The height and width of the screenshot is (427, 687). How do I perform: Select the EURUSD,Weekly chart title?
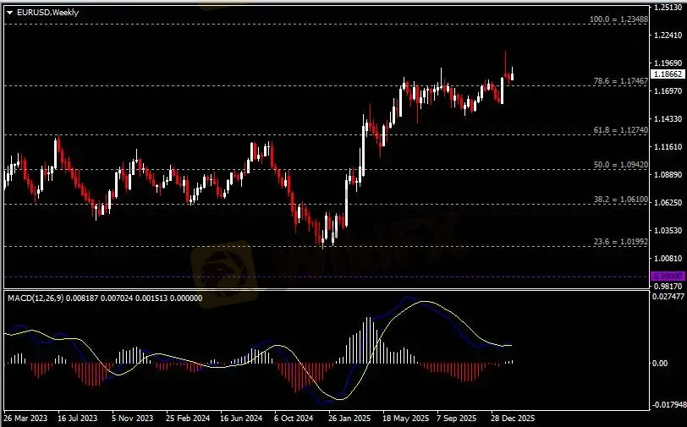(x=42, y=11)
